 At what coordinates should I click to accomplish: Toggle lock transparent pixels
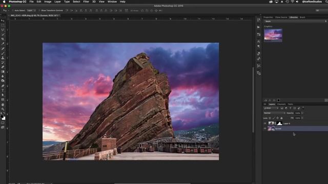[x=270, y=118]
